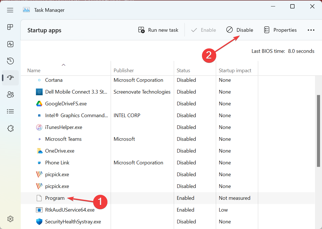The width and height of the screenshot is (322, 229).
Task: Select the iTunesHelper.exe entry
Action: 64,127
